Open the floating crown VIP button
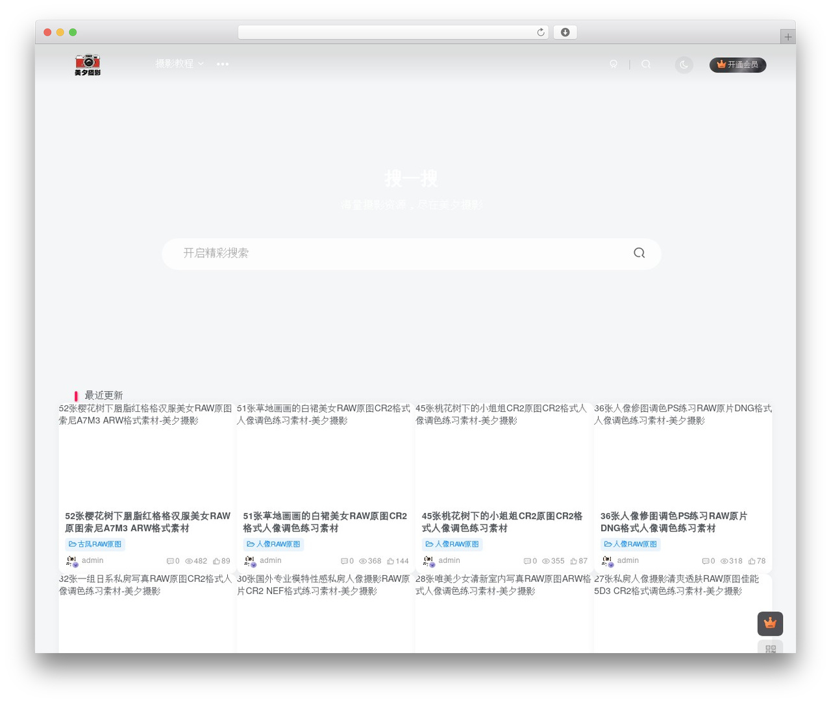831x703 pixels. coord(770,624)
